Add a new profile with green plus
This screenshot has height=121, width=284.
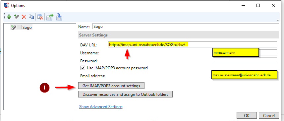click(x=9, y=17)
